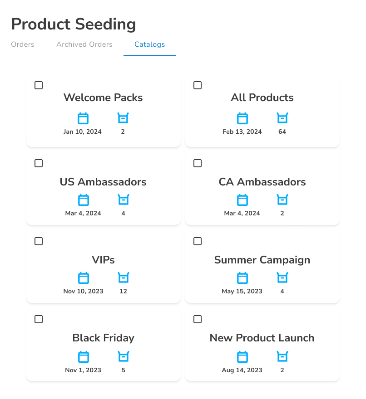Screen dimensions: 366x399
Task: Tick the VIPs catalog checkbox
Action: coord(39,241)
